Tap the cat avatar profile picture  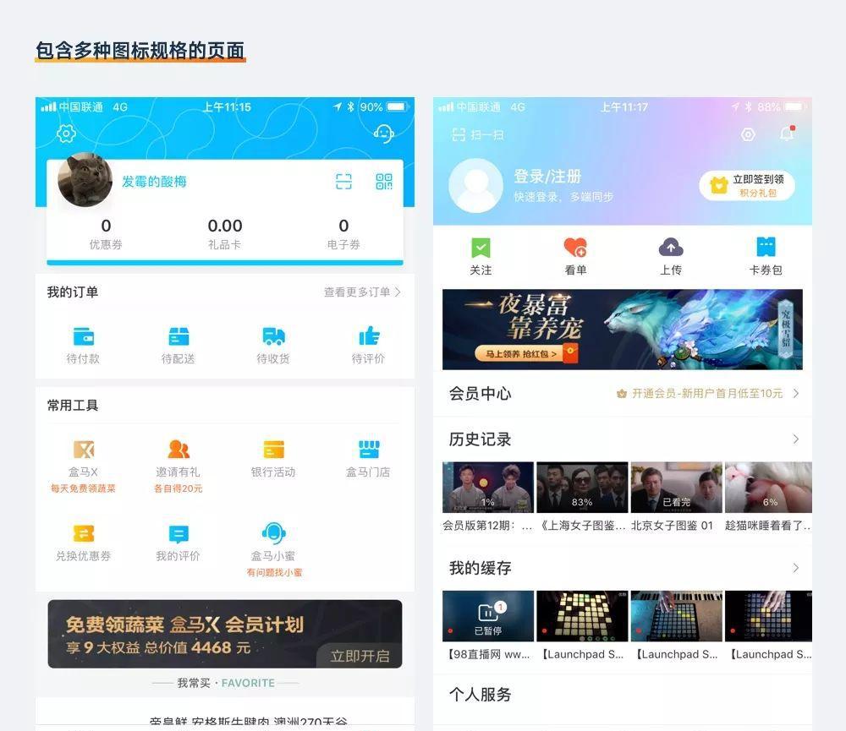click(85, 179)
